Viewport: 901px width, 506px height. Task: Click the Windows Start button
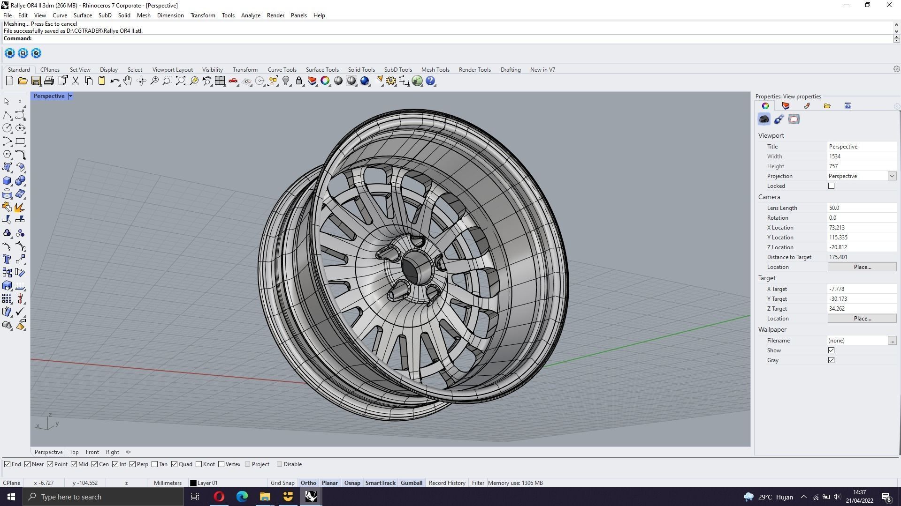click(x=11, y=497)
